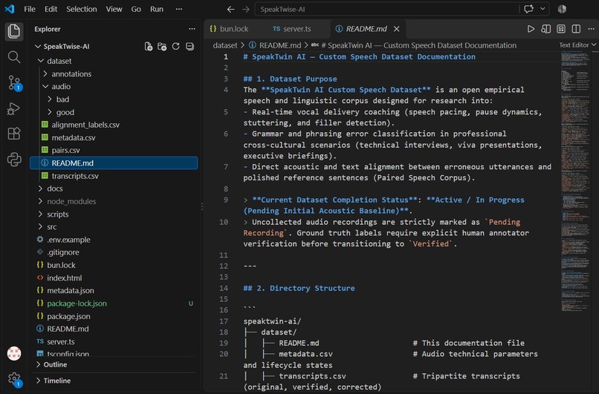Show more menu items ellipsis
Viewport: 599px width, 394px height.
point(179,9)
